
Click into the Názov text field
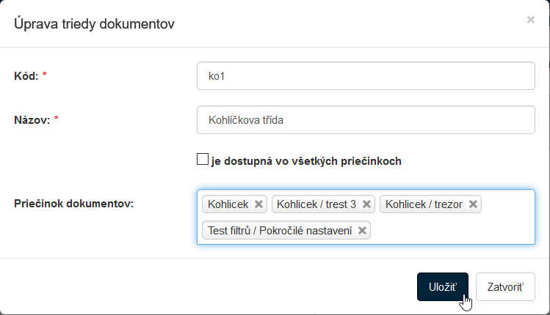(x=366, y=120)
